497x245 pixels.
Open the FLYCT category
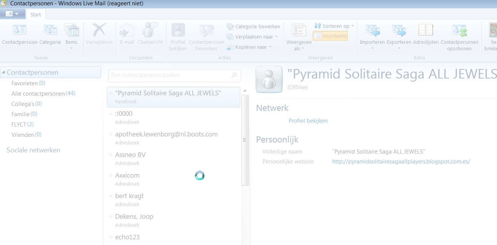tap(23, 124)
